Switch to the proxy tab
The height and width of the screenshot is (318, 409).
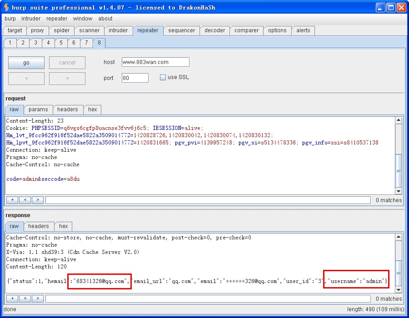tap(37, 30)
